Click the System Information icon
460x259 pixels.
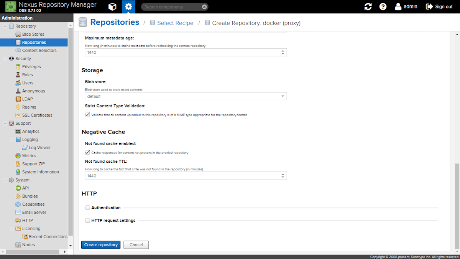coord(18,172)
